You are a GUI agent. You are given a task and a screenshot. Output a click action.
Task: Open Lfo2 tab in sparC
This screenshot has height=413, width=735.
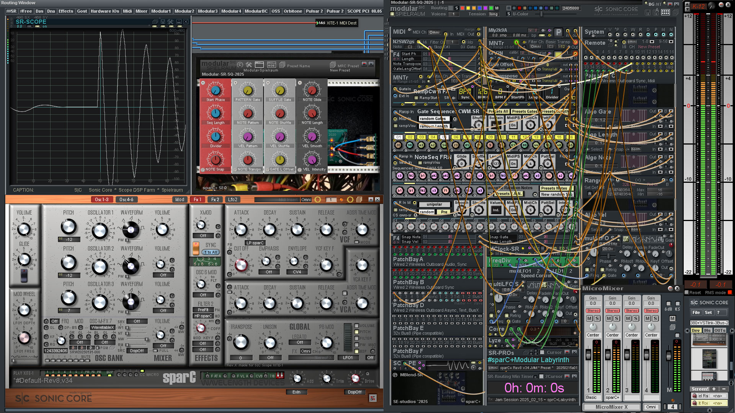[x=233, y=200]
